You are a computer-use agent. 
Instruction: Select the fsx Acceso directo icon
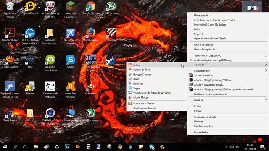(71, 36)
